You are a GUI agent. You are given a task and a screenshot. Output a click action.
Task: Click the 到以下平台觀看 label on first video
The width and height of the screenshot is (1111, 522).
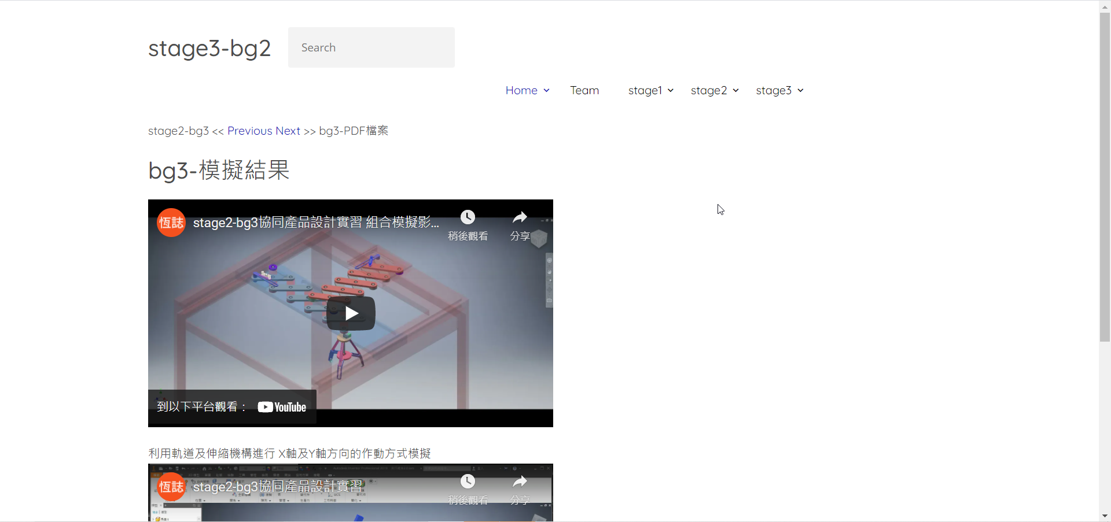click(x=202, y=407)
